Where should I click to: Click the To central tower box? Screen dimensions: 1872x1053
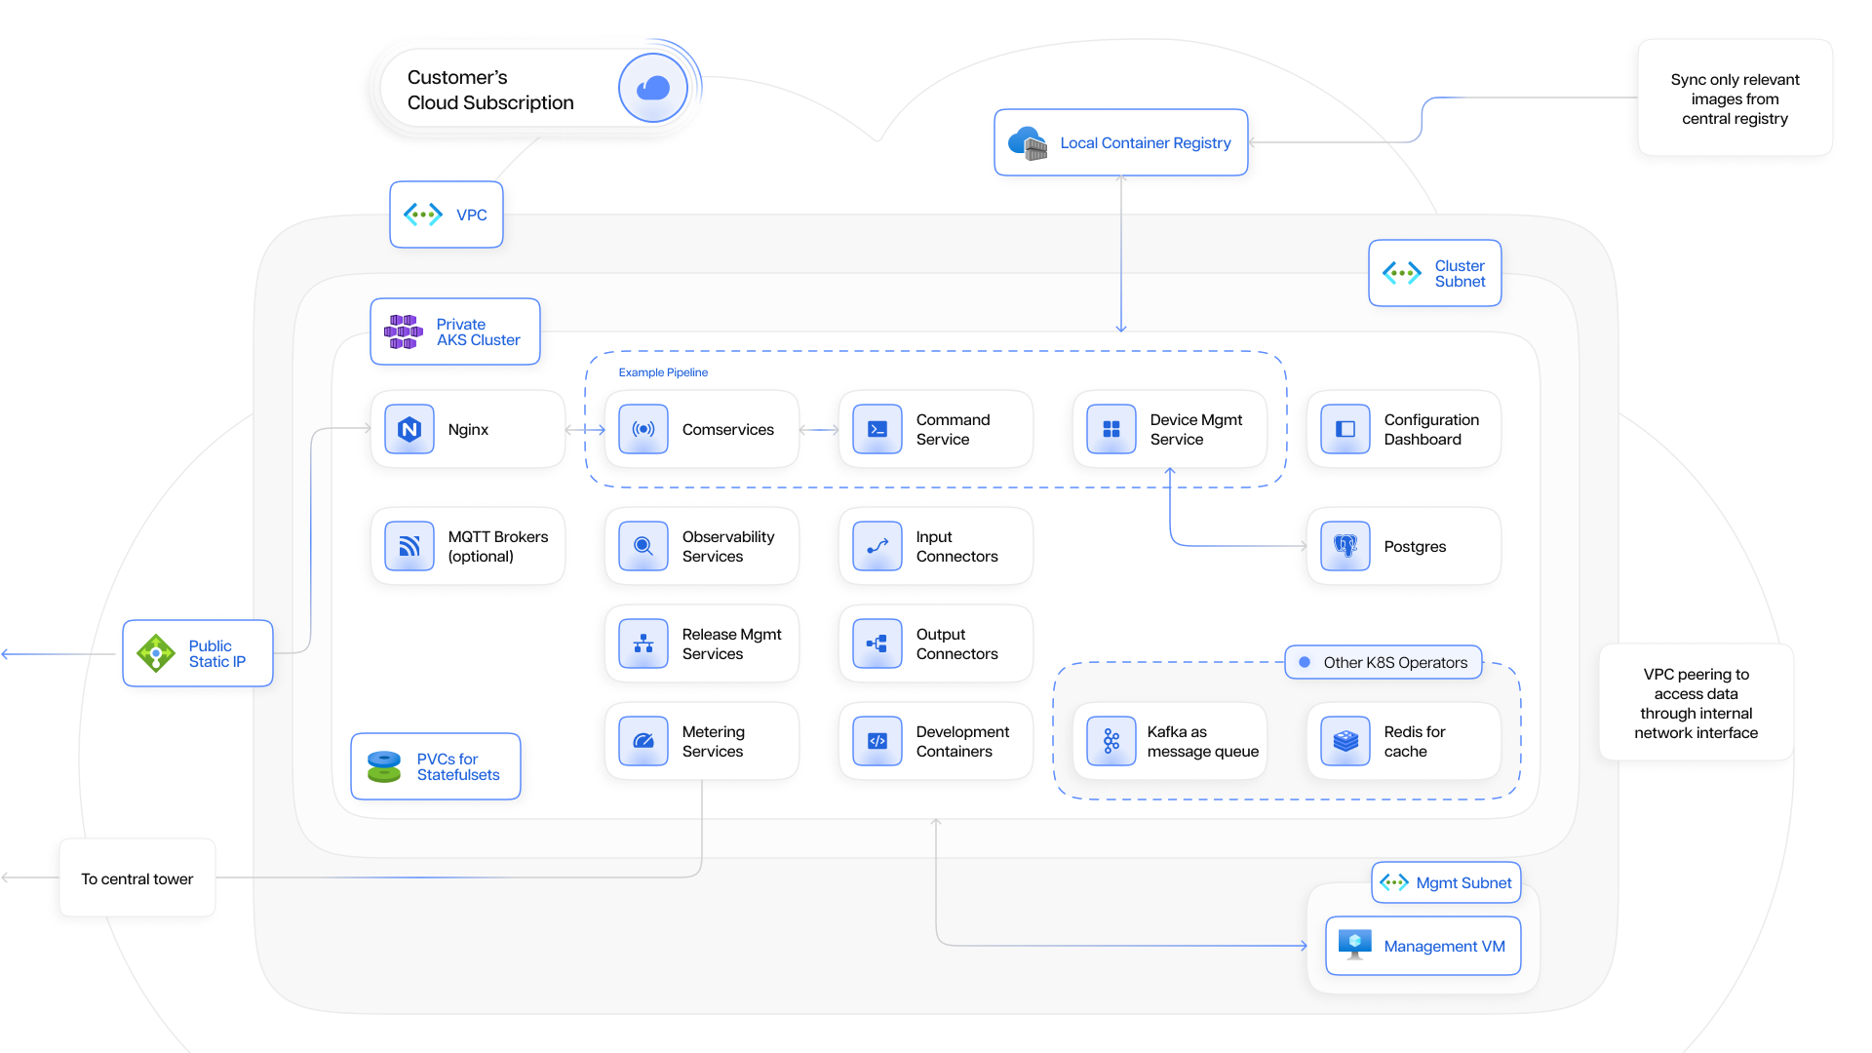pos(137,878)
